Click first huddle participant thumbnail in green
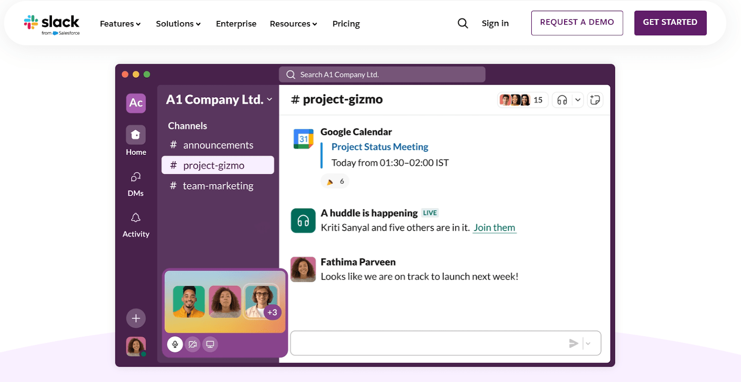Screen dimensions: 741x382 tap(189, 302)
